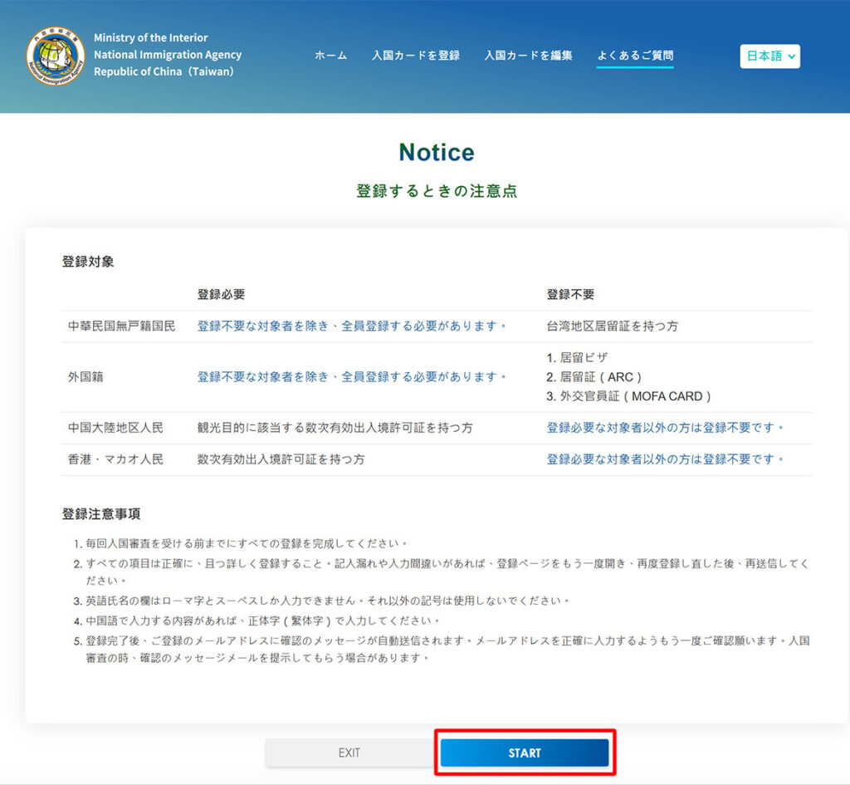The width and height of the screenshot is (850, 785).
Task: Expand the 日本語 language dropdown
Action: 769,56
